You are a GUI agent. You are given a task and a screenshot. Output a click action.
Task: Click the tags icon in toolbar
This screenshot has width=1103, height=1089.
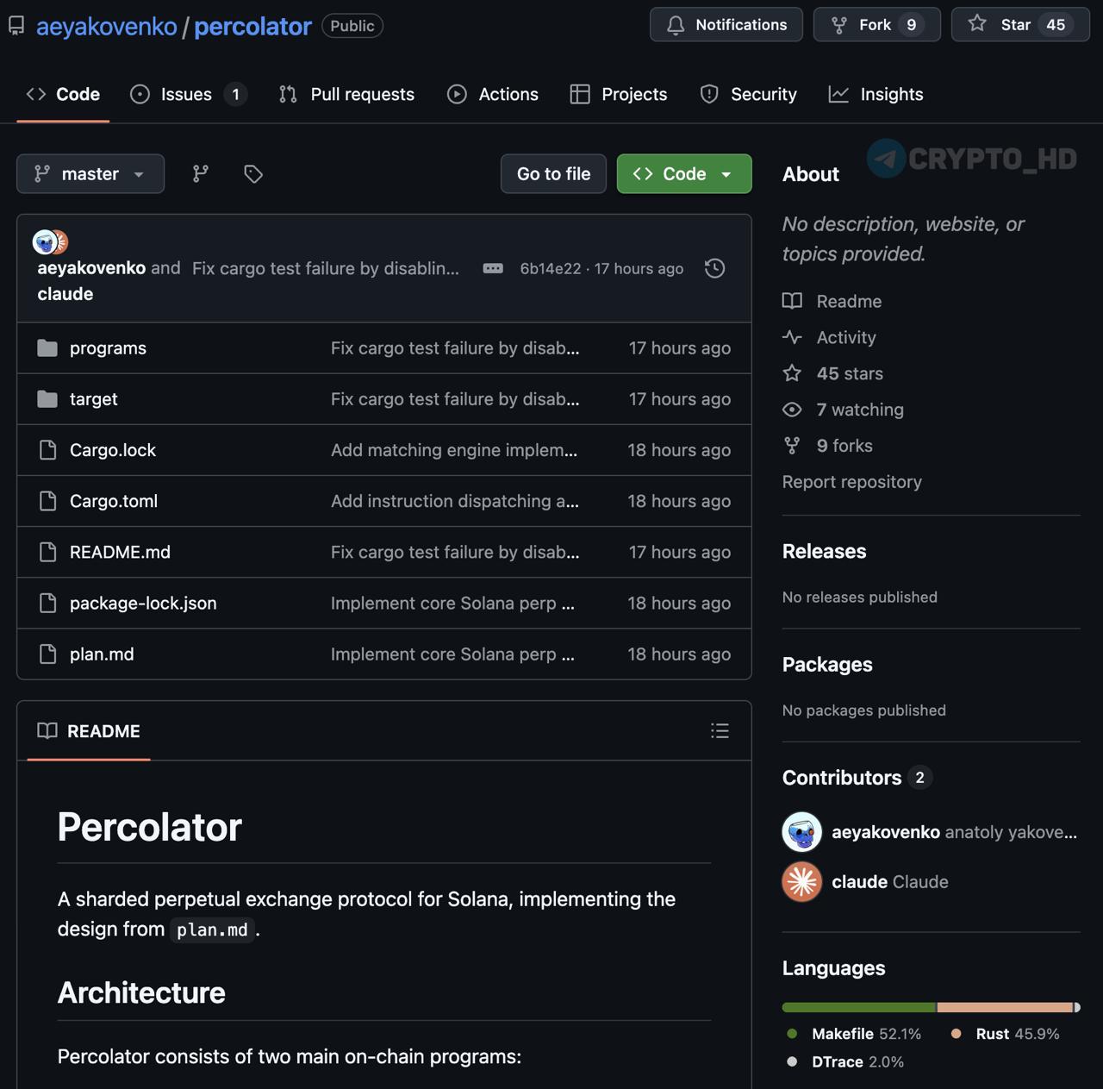coord(253,174)
